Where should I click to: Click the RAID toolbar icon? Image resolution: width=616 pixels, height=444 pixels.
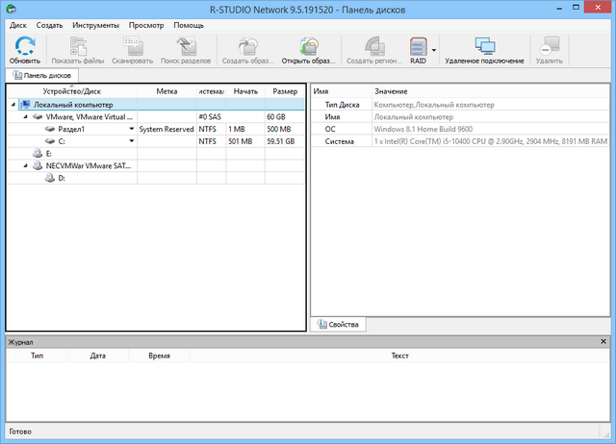coord(418,45)
